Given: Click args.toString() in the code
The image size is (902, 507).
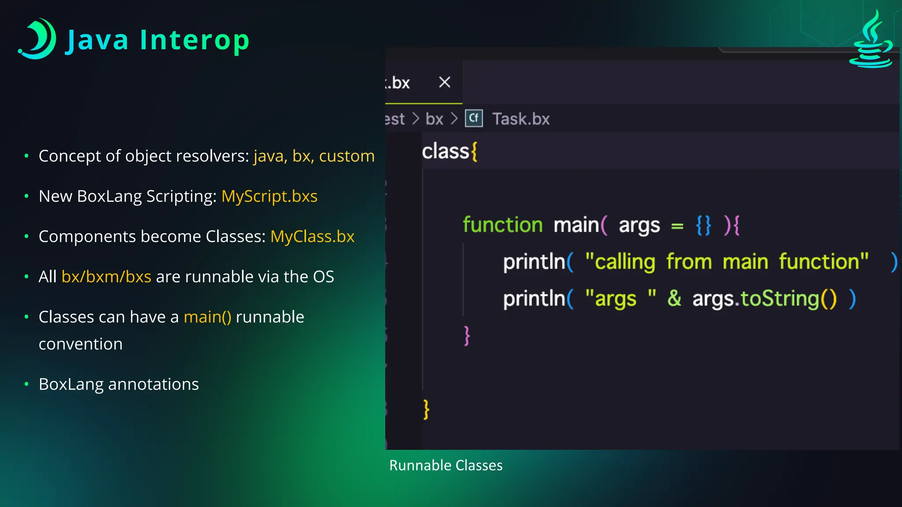Looking at the screenshot, I should pos(764,299).
